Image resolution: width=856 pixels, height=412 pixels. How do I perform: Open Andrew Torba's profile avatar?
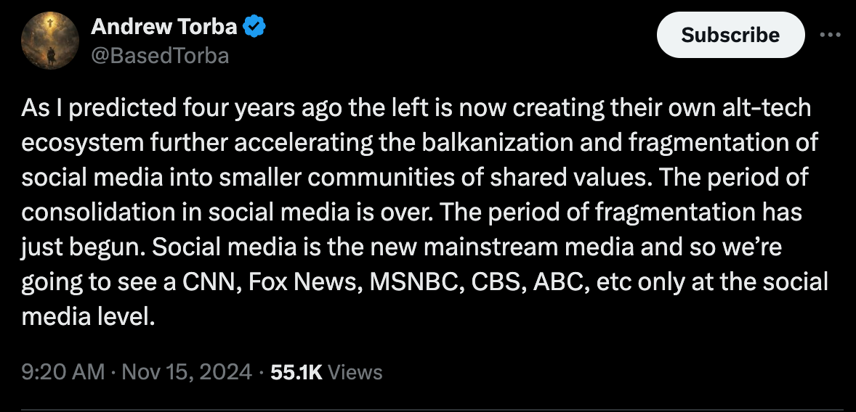[49, 41]
